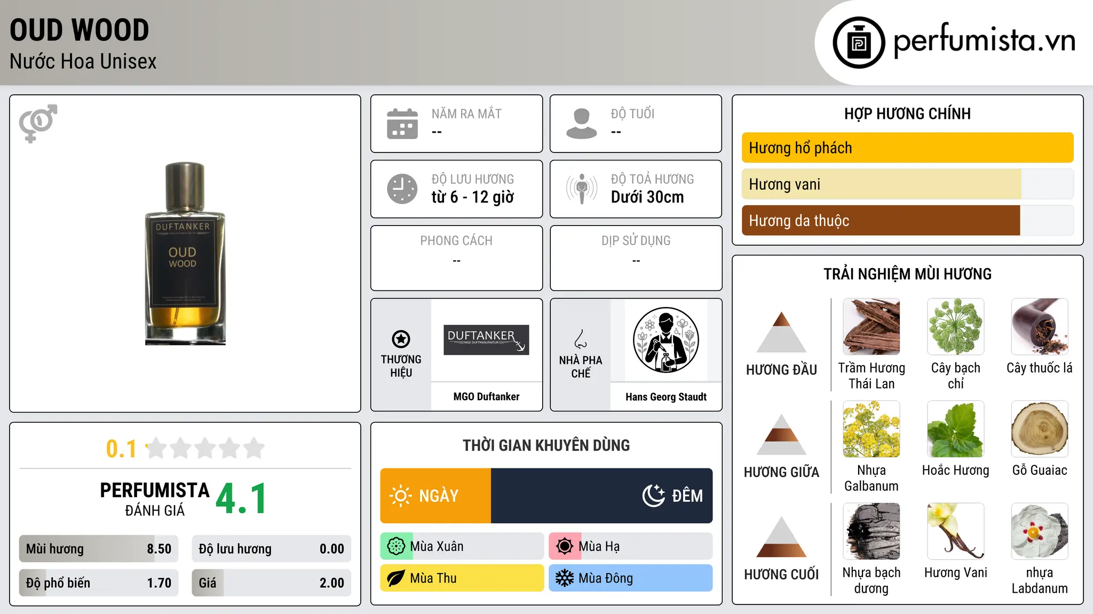The image size is (1093, 614).
Task: Click the Mùa Thu season bar
Action: 462,578
